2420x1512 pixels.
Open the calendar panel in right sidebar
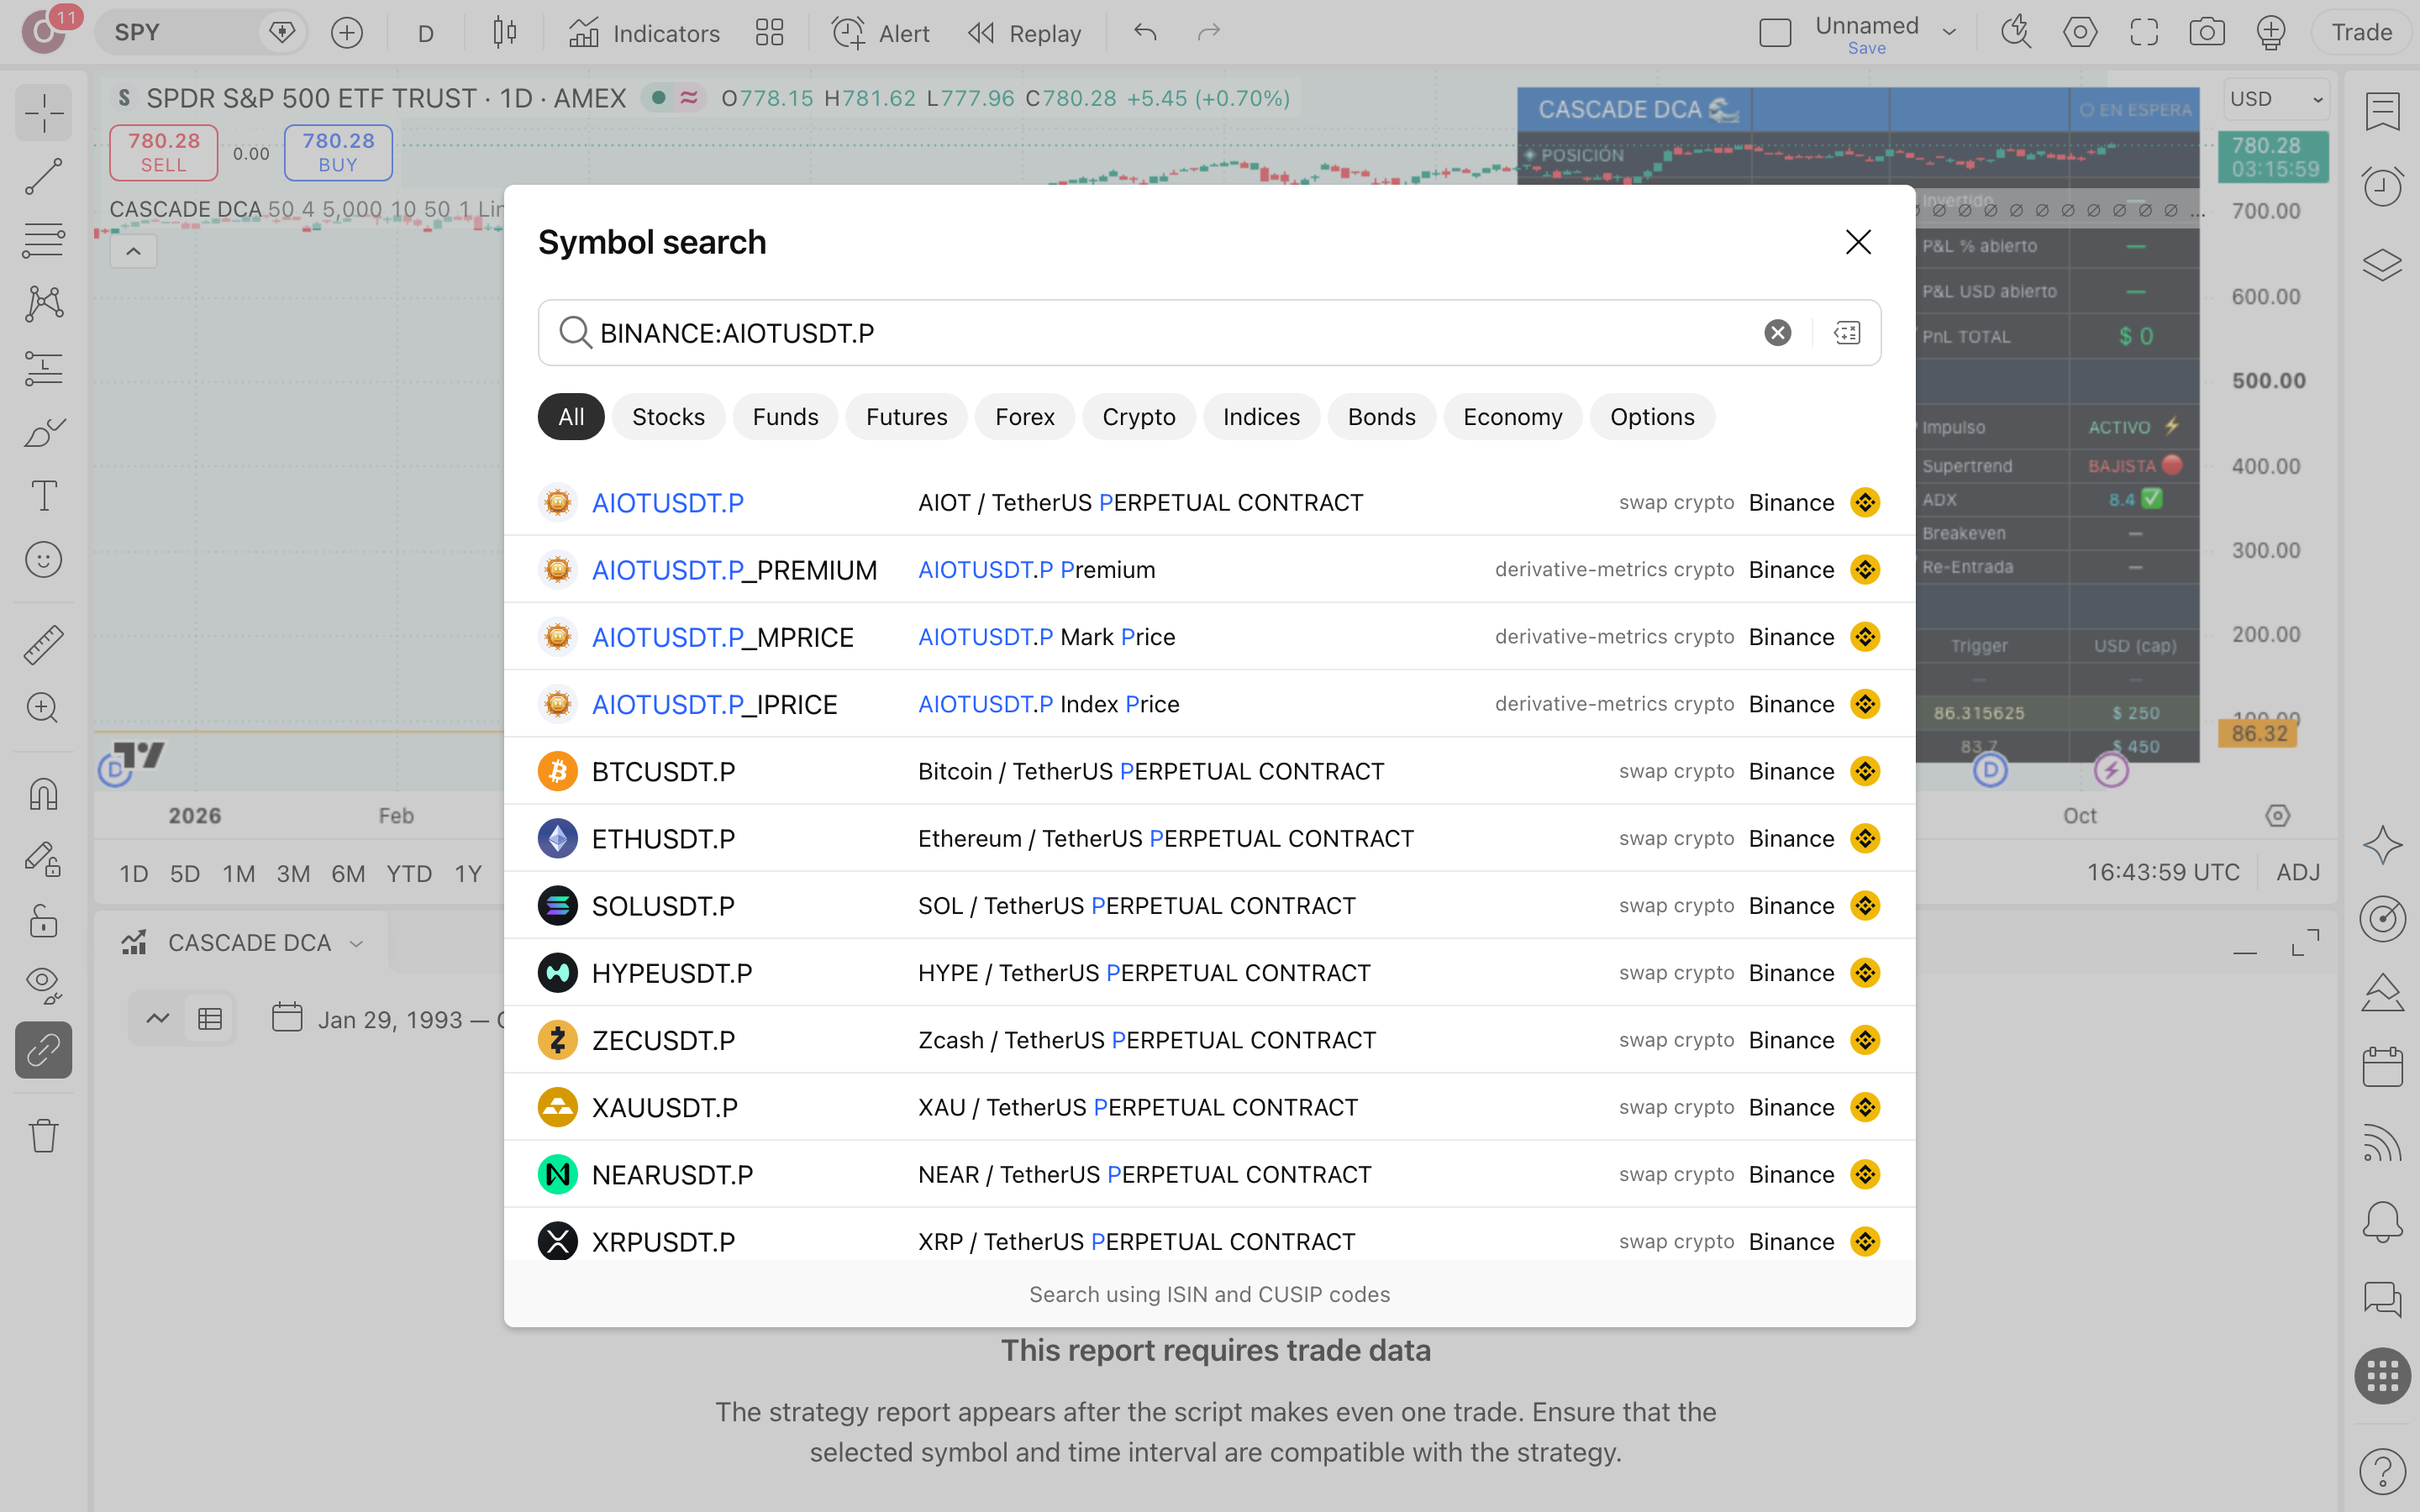coord(2382,1067)
